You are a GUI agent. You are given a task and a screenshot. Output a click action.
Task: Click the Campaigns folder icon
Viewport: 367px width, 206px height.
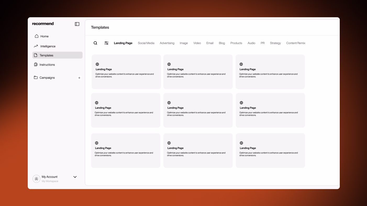pyautogui.click(x=36, y=78)
